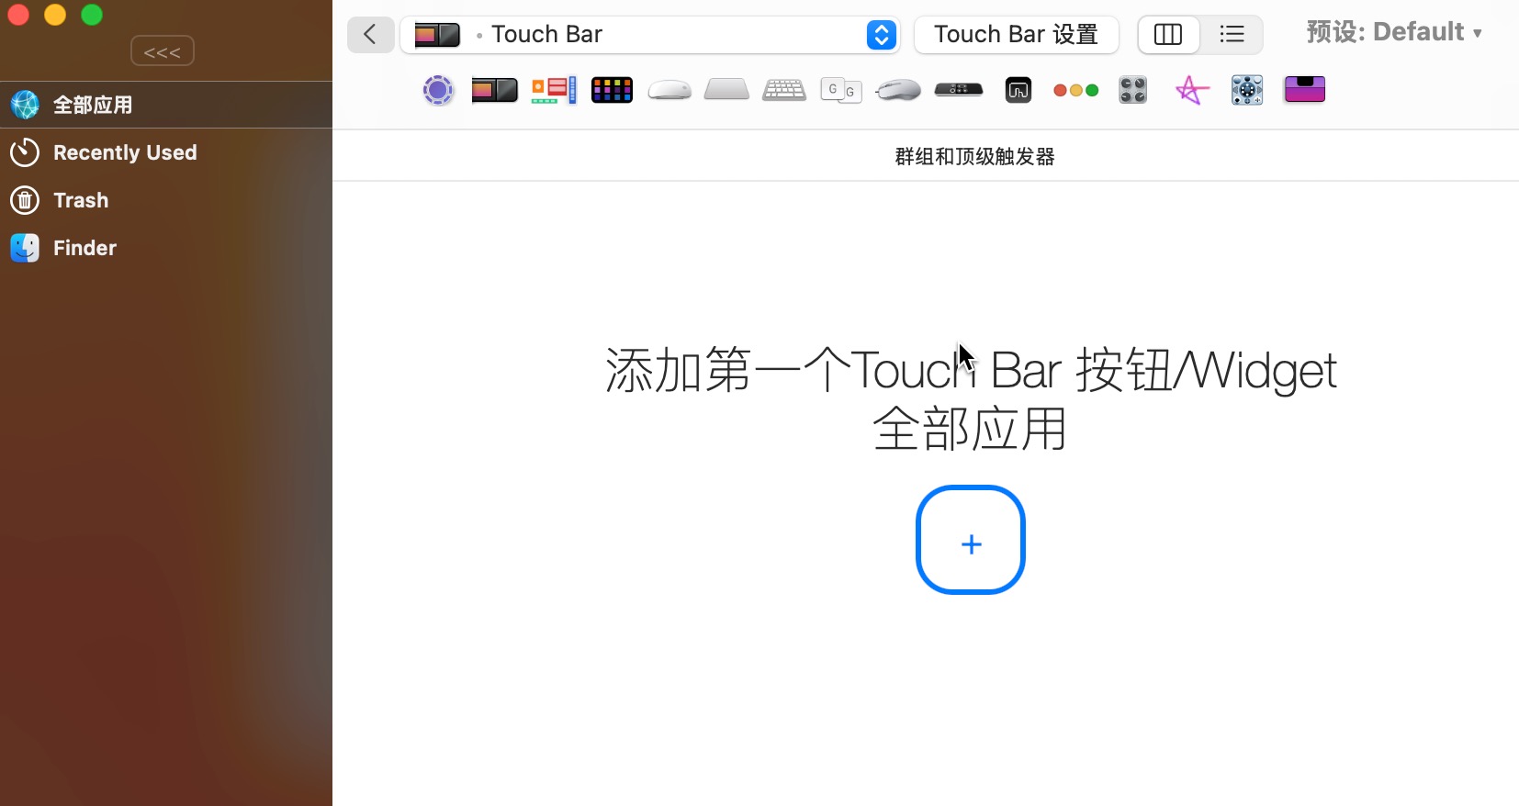Go back with the left chevron button
Screen dimensions: 1519x806
click(371, 35)
